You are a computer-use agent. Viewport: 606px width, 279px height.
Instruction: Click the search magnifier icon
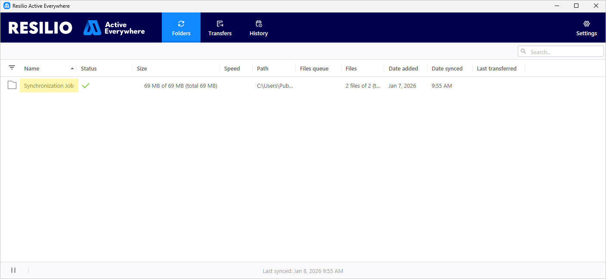tap(523, 52)
